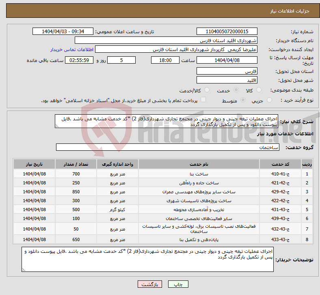Click service code ج-43-431

280,209
